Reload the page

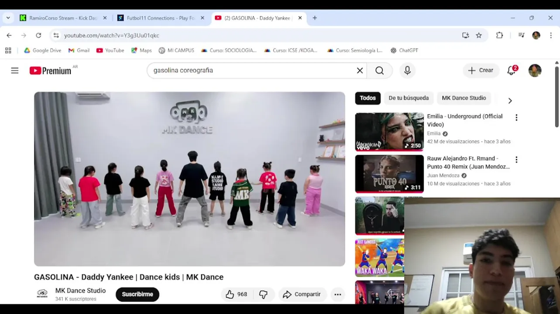pos(38,35)
